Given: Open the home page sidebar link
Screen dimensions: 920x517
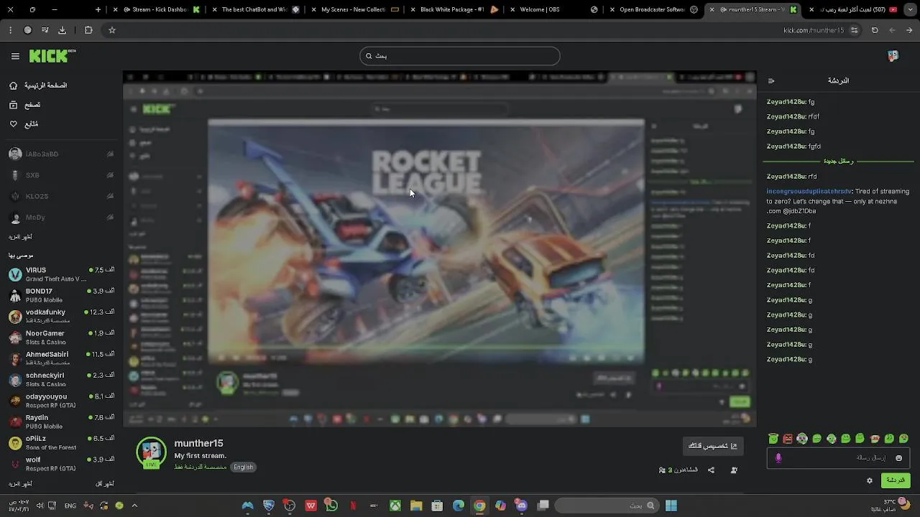Looking at the screenshot, I should [38, 85].
